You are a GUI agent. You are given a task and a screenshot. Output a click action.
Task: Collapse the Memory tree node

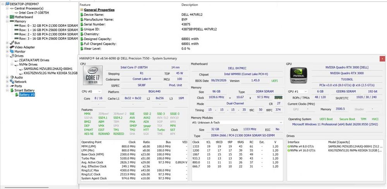[x=7, y=21]
